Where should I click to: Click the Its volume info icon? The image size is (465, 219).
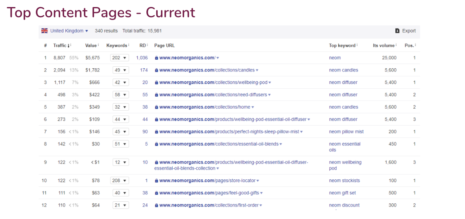click(x=397, y=45)
